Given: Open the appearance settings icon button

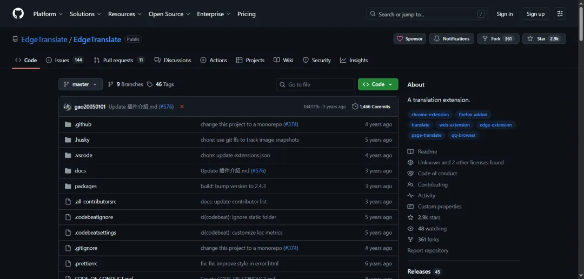Looking at the screenshot, I should (x=560, y=14).
